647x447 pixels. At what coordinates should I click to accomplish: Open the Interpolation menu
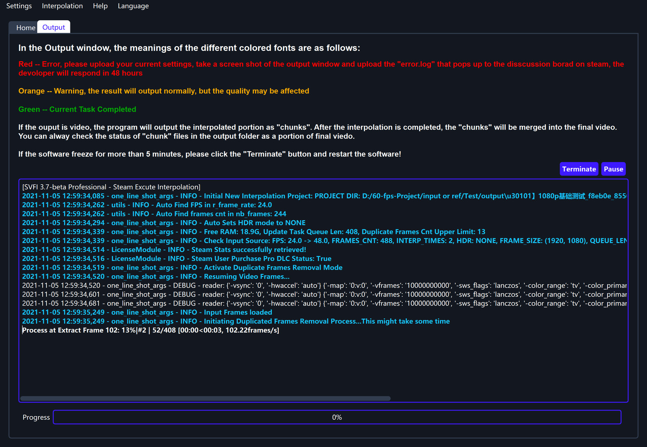coord(62,6)
